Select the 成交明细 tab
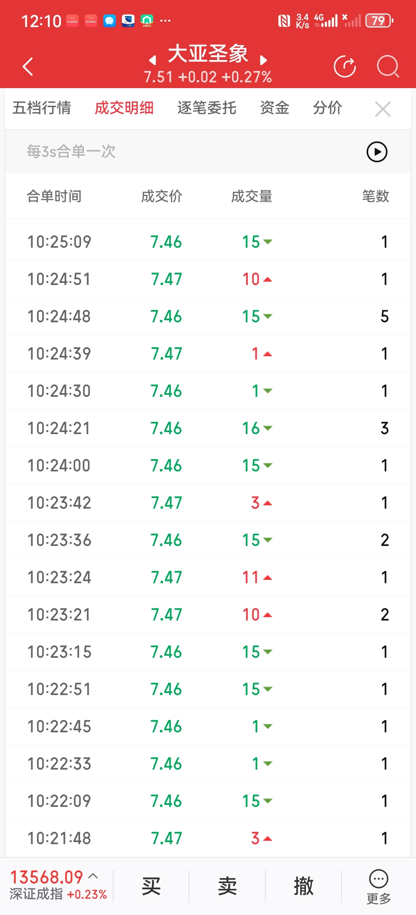 [x=124, y=108]
